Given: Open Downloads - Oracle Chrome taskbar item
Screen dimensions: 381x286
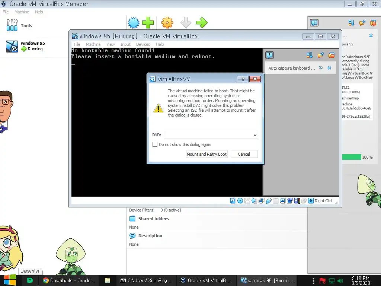Looking at the screenshot, I should click(x=69, y=280).
